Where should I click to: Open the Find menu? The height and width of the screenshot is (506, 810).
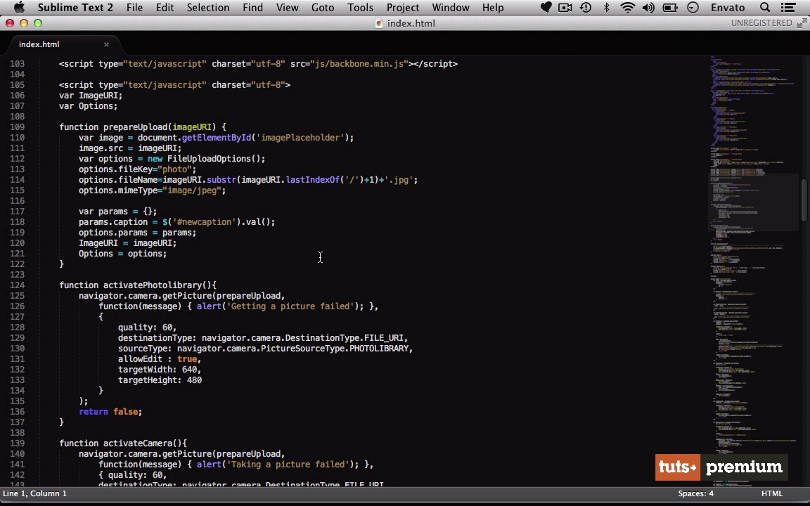coord(252,7)
